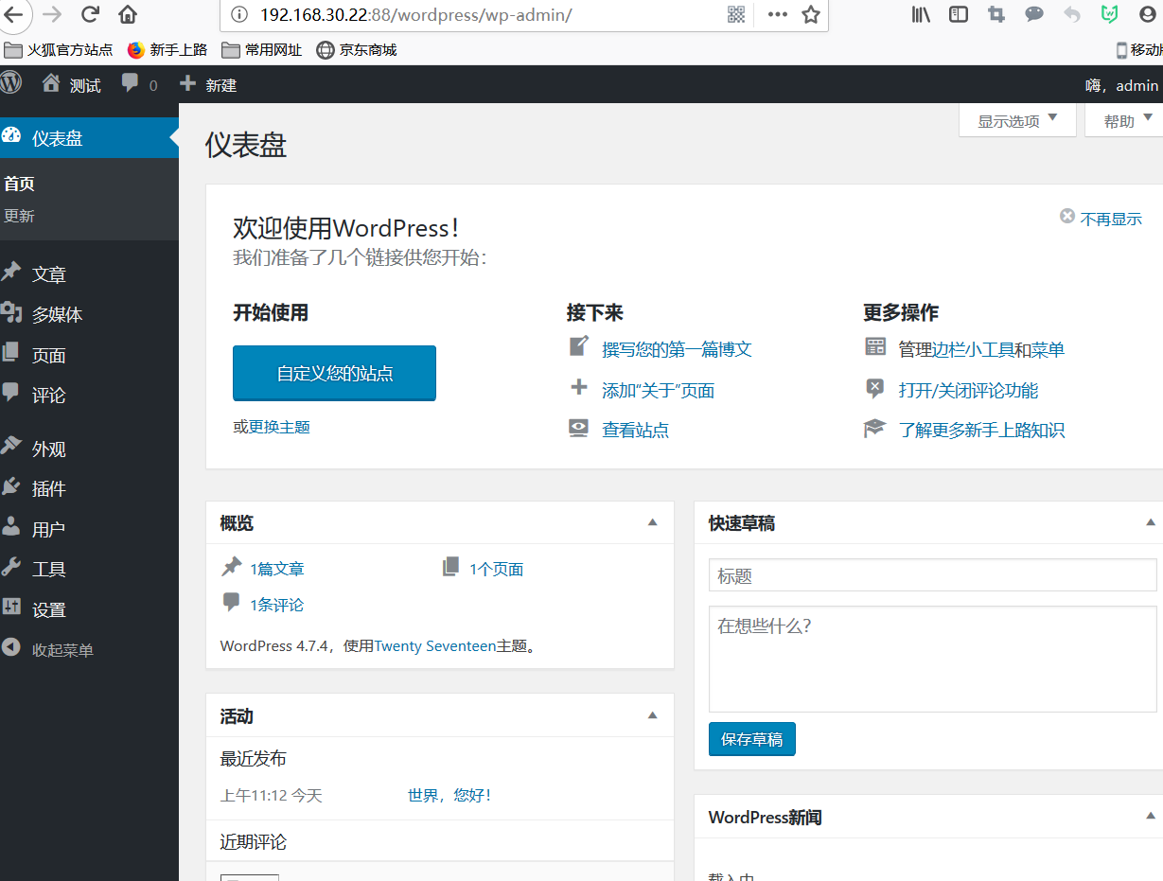Screen dimensions: 1163x881
Task: Click the media icon beside 多媒体
Action: click(11, 313)
